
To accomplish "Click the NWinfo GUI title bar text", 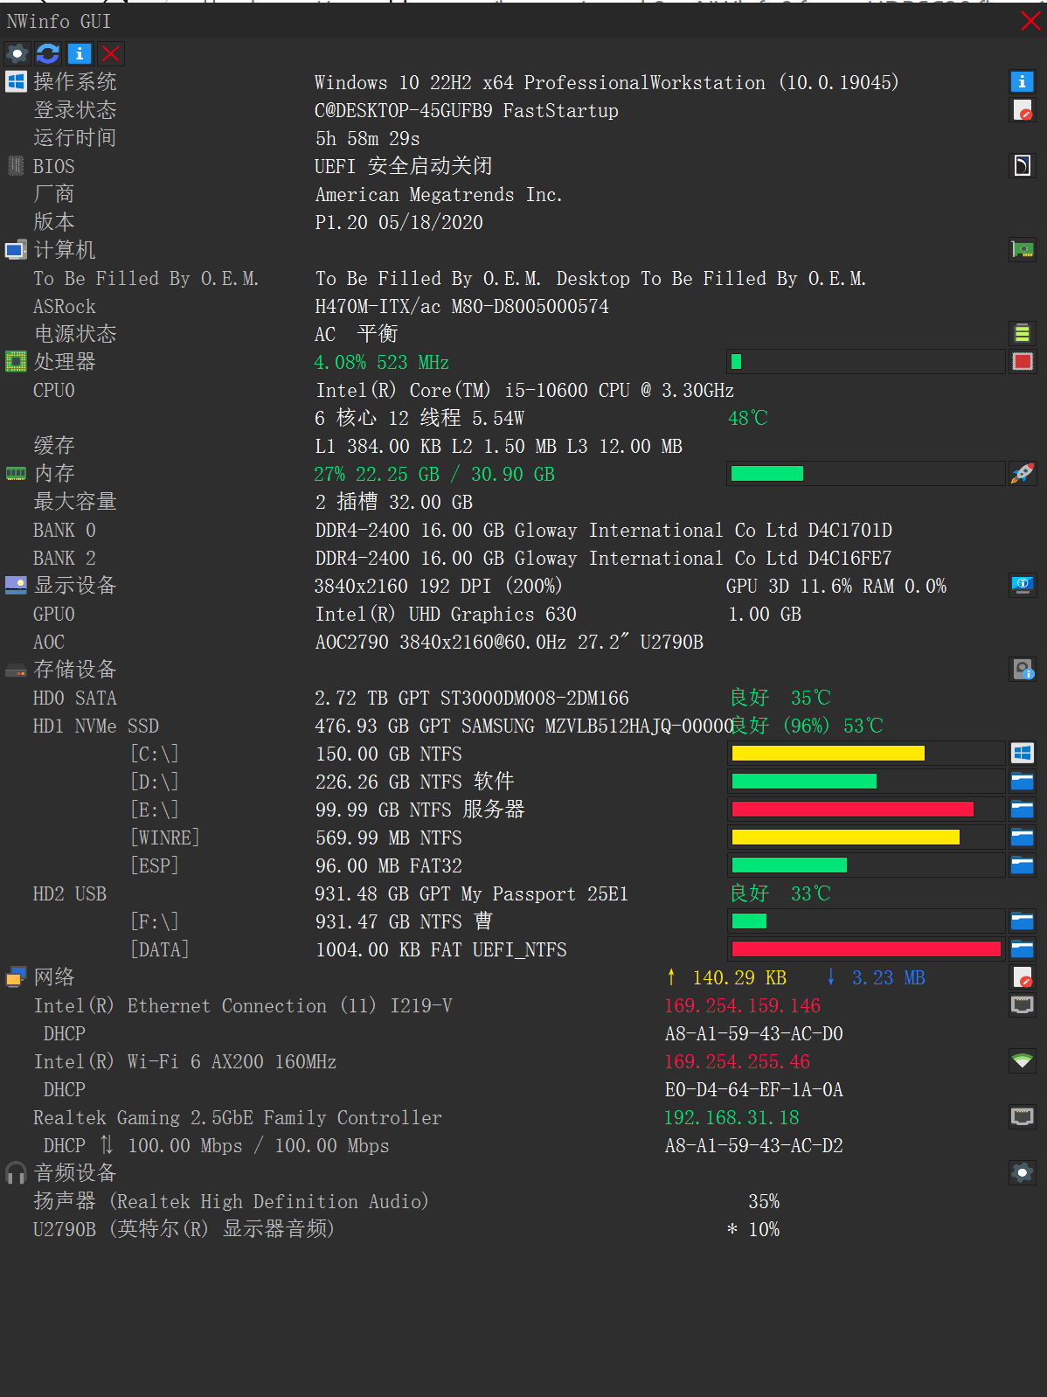I will click(x=59, y=21).
